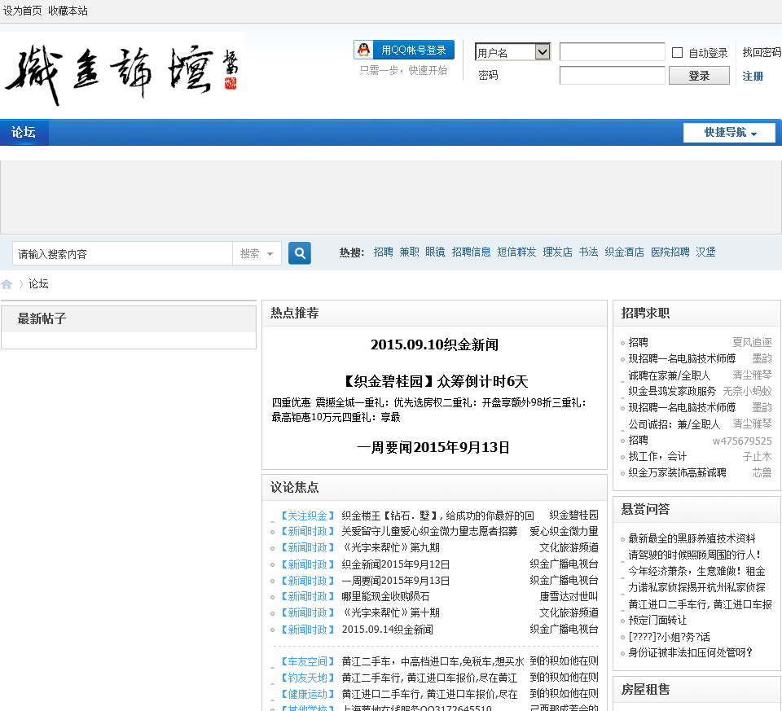The width and height of the screenshot is (782, 711).
Task: Click the 登录 button
Action: (699, 76)
